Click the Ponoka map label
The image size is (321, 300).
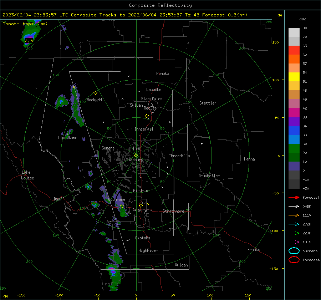163,73
